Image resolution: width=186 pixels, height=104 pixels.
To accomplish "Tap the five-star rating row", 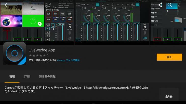I will click(x=37, y=55).
